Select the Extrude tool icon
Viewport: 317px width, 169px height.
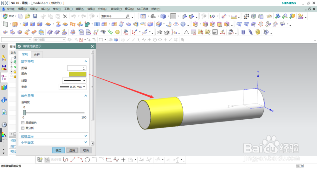coord(15,24)
